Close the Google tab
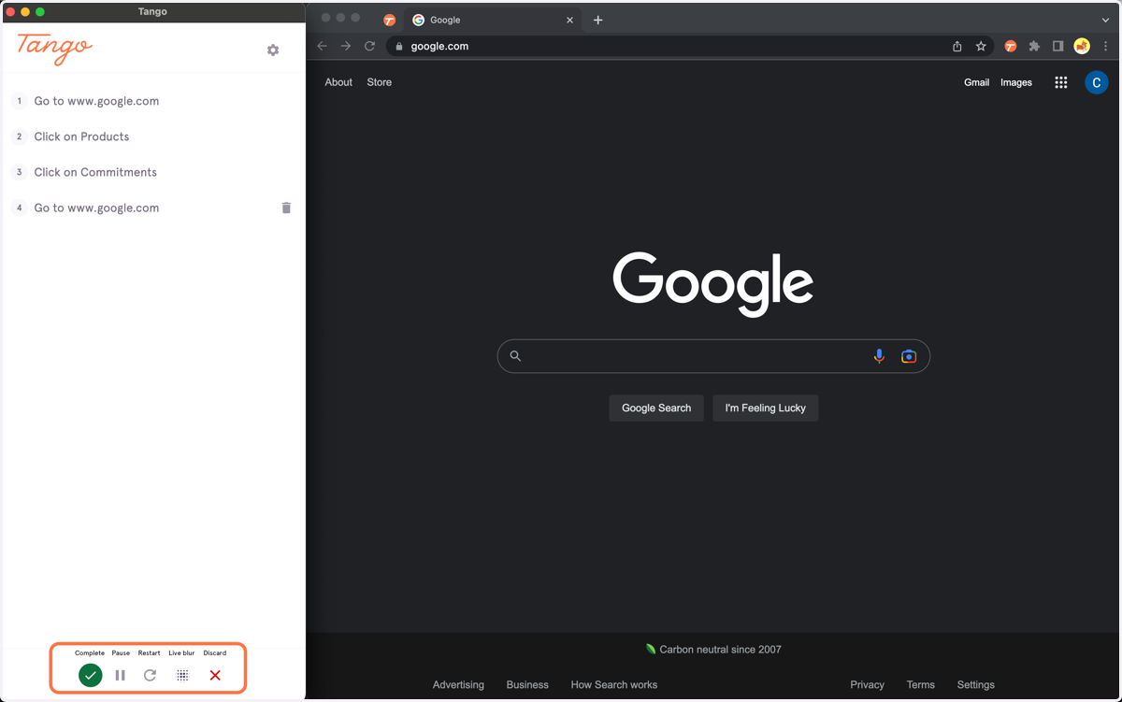 pos(569,20)
